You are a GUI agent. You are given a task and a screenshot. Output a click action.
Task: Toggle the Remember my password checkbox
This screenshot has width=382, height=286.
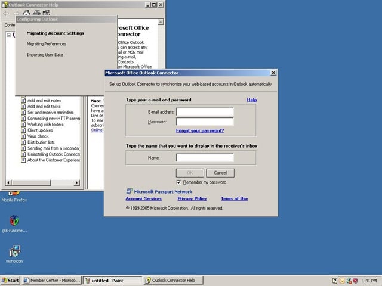(178, 182)
